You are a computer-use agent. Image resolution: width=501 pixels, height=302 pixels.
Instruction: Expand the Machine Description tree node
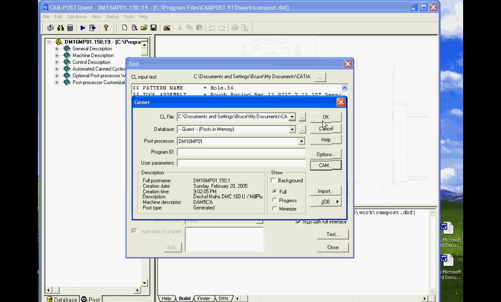[57, 56]
